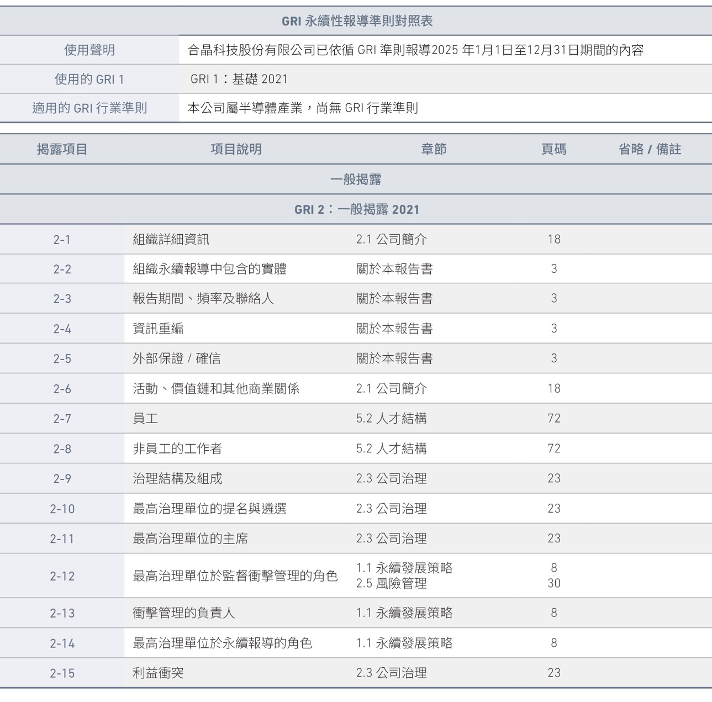The height and width of the screenshot is (702, 712).
Task: Select the "使用的 GRI 1" label
Action: point(89,79)
